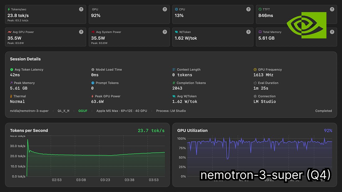
Task: Click the arrow icon beside Peak Memory
Action: pos(11,83)
